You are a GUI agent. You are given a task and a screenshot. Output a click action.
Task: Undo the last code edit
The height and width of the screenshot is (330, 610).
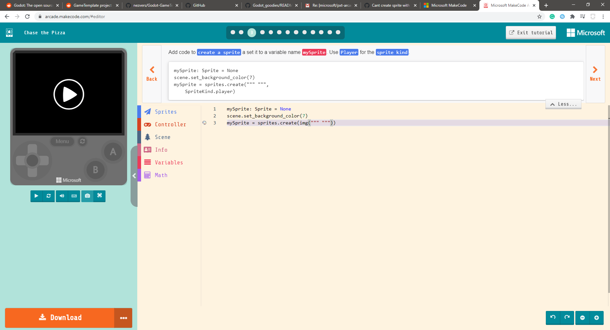coord(553,318)
